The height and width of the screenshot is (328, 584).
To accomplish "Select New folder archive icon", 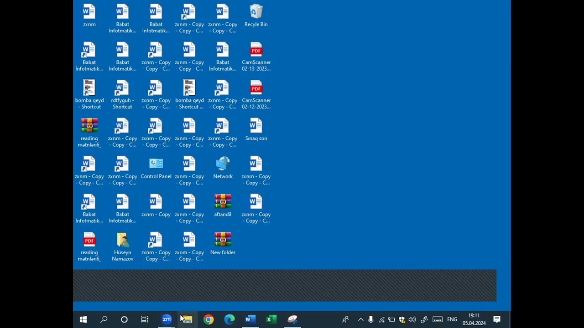I will tap(223, 244).
